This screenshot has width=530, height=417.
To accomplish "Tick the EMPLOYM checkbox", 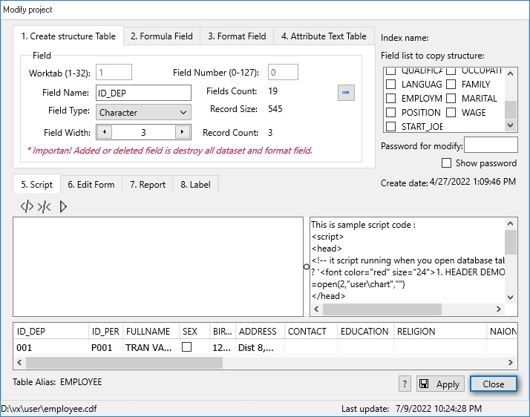I will click(x=390, y=99).
